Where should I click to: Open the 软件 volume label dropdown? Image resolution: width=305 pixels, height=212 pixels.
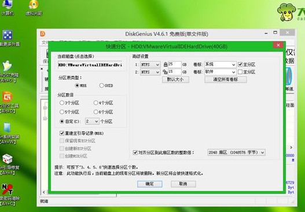(x=220, y=72)
